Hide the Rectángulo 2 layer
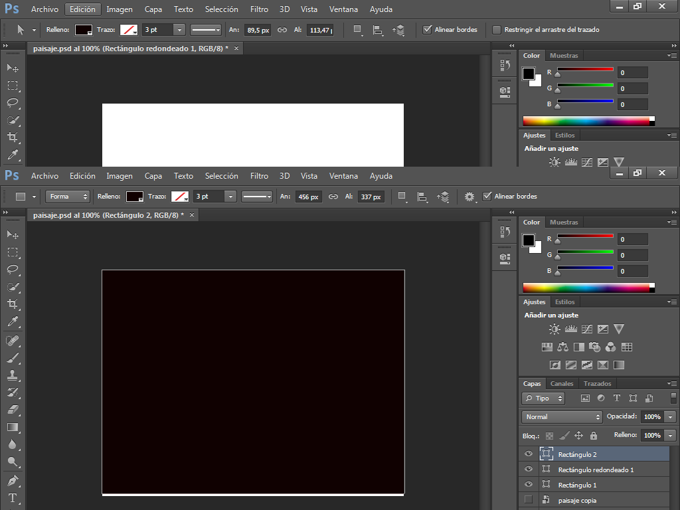680x510 pixels. (x=528, y=454)
